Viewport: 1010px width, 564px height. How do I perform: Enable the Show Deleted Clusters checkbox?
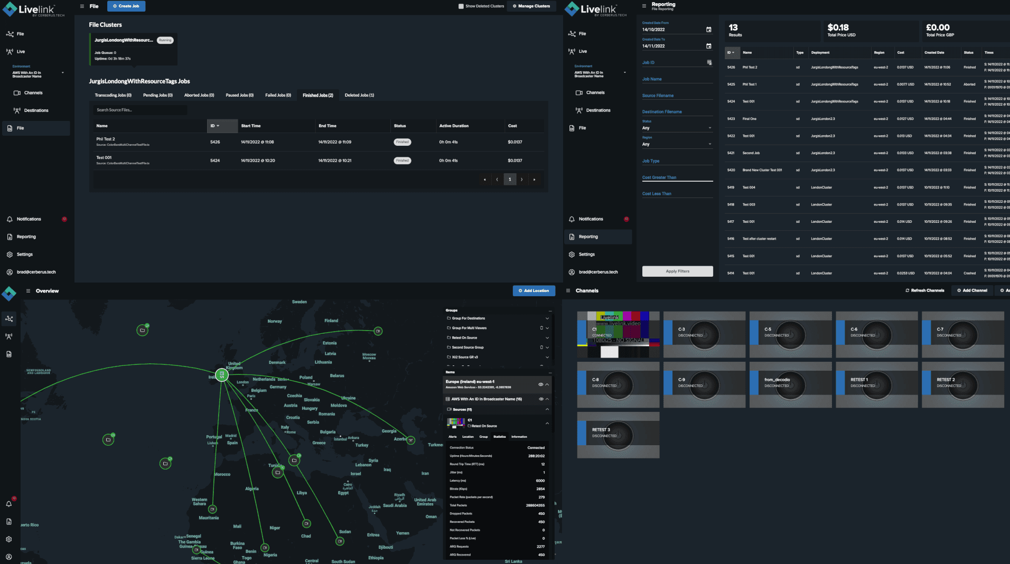(461, 6)
